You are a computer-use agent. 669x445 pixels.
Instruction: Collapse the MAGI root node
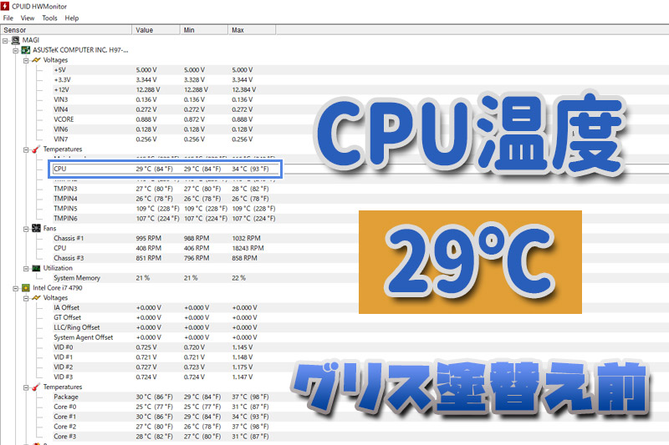(5, 40)
